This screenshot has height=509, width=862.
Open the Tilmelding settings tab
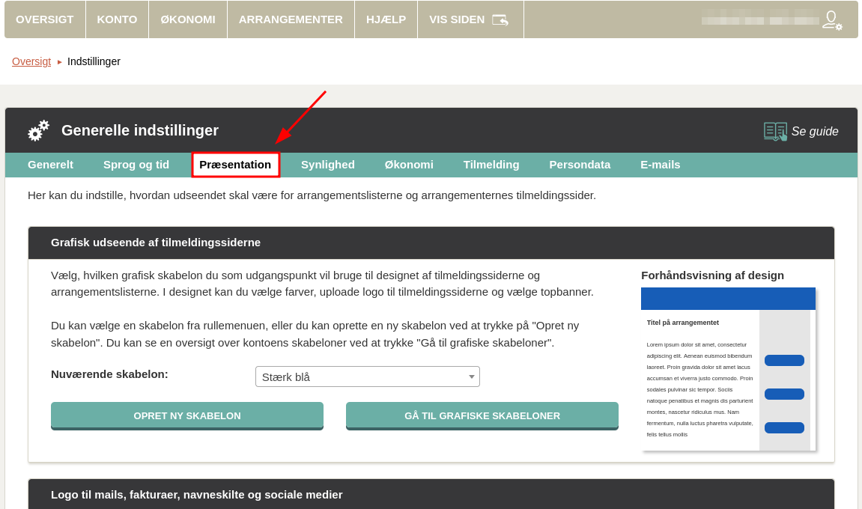point(491,165)
